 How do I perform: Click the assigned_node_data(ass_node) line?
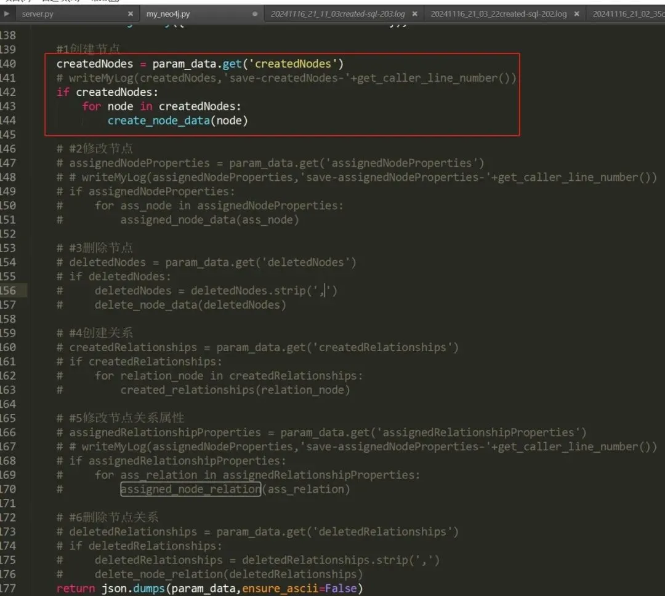pos(178,220)
